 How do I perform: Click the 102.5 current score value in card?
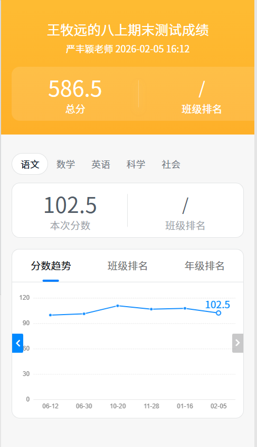click(70, 205)
